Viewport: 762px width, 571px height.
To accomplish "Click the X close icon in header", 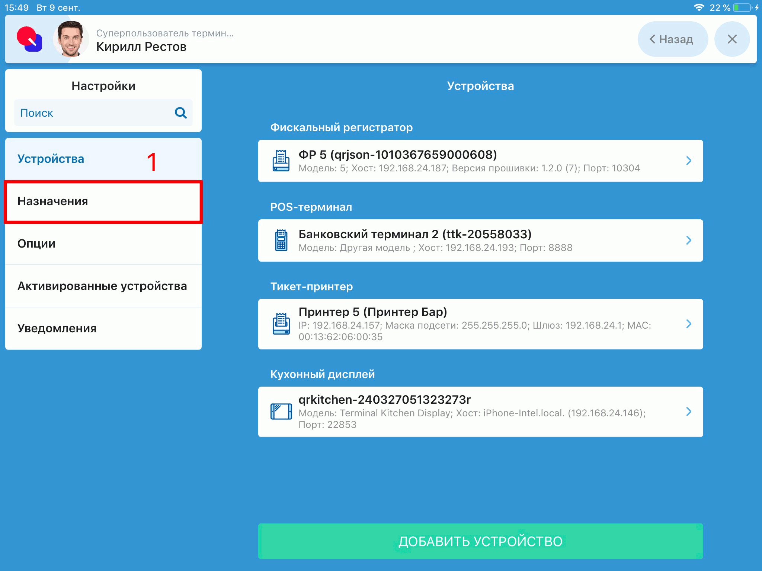I will coord(731,39).
